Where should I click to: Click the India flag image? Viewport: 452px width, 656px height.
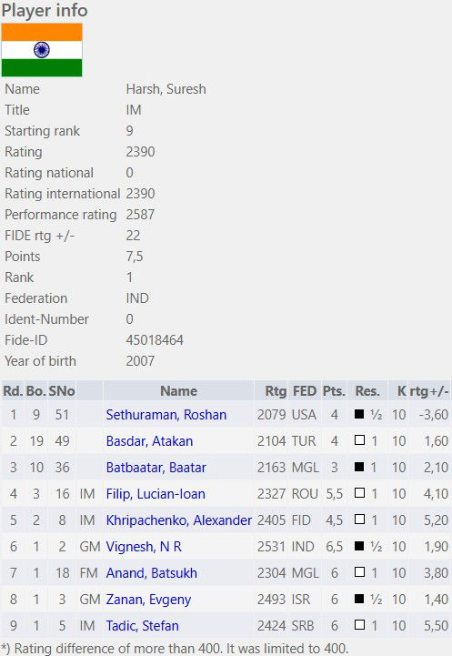click(42, 50)
